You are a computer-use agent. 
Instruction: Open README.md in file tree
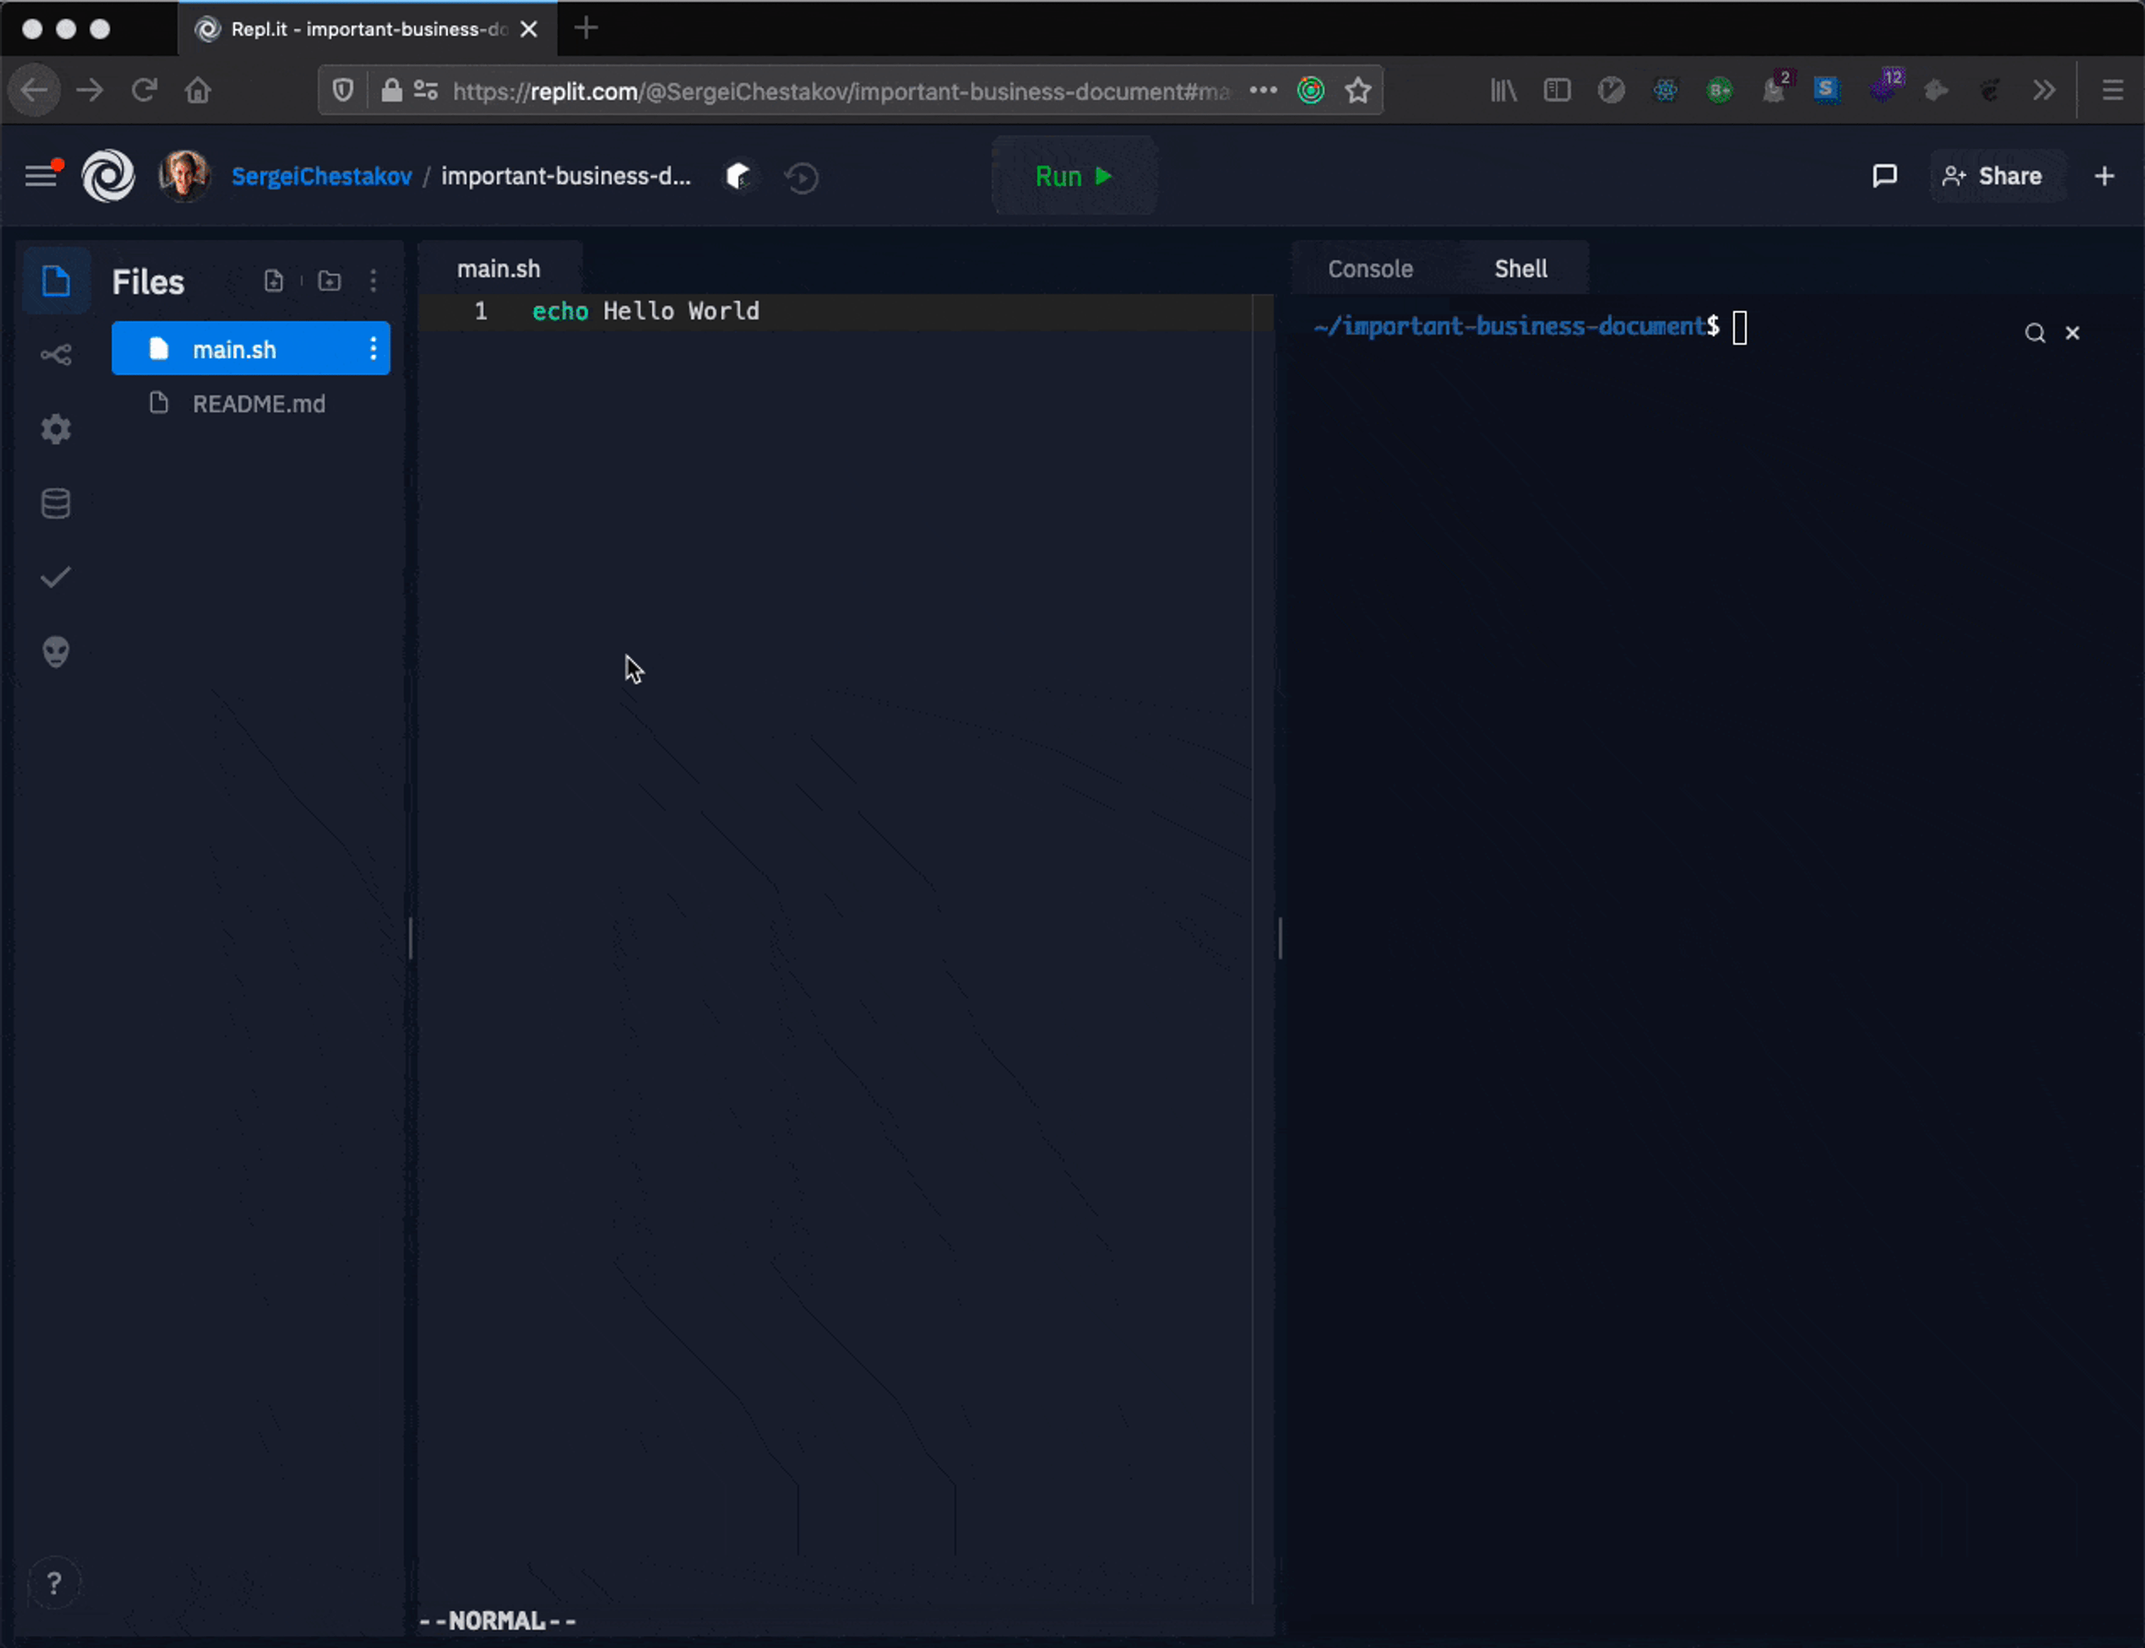pos(258,404)
